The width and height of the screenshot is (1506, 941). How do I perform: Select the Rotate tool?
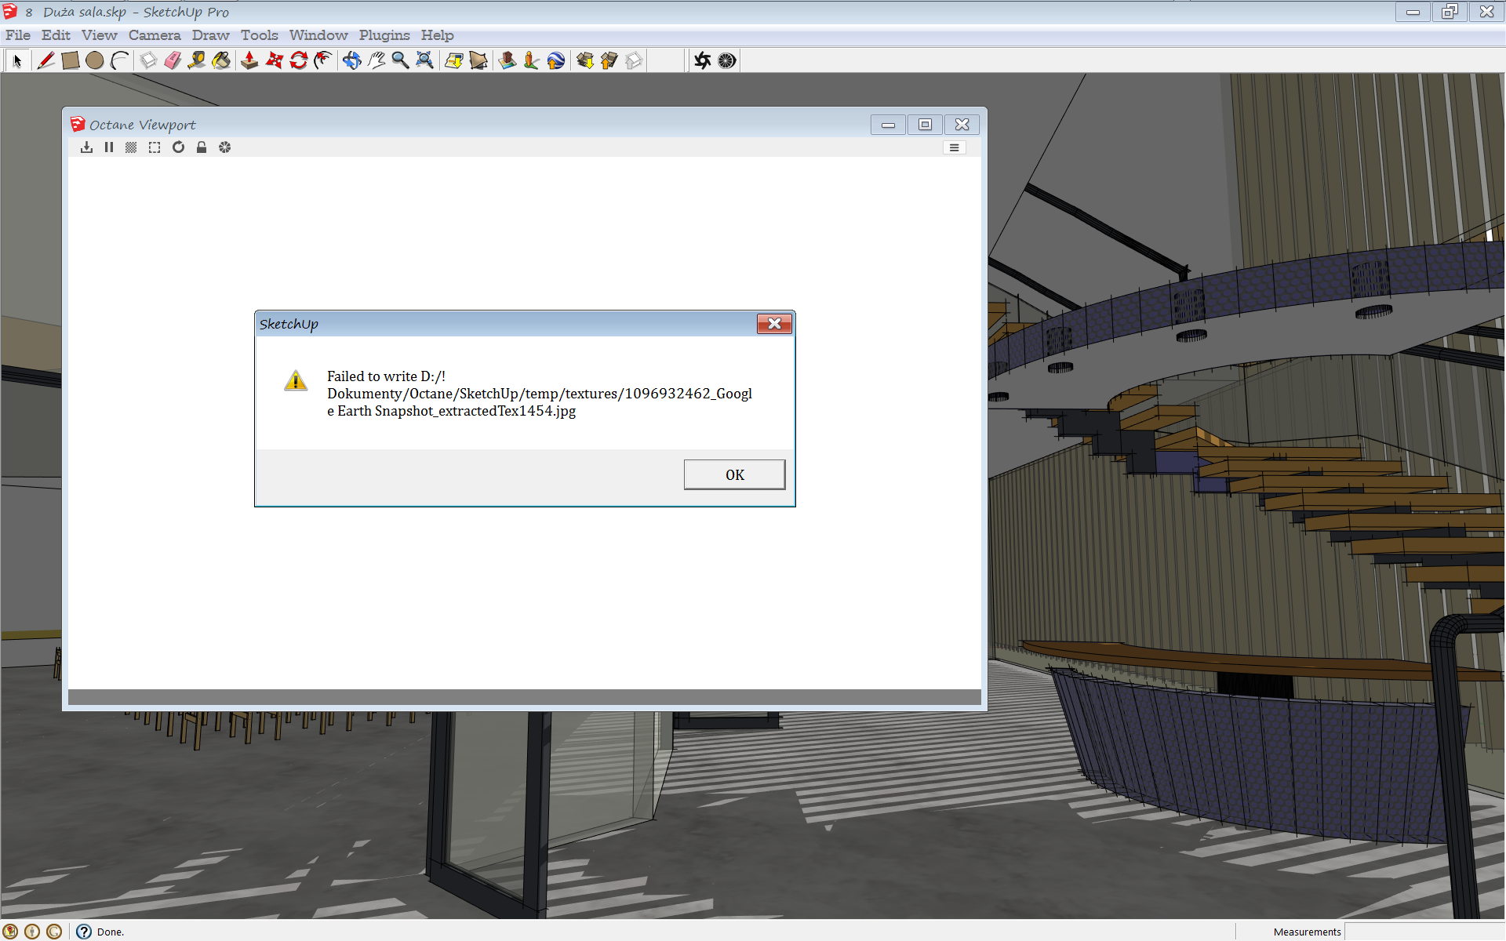[x=299, y=60]
